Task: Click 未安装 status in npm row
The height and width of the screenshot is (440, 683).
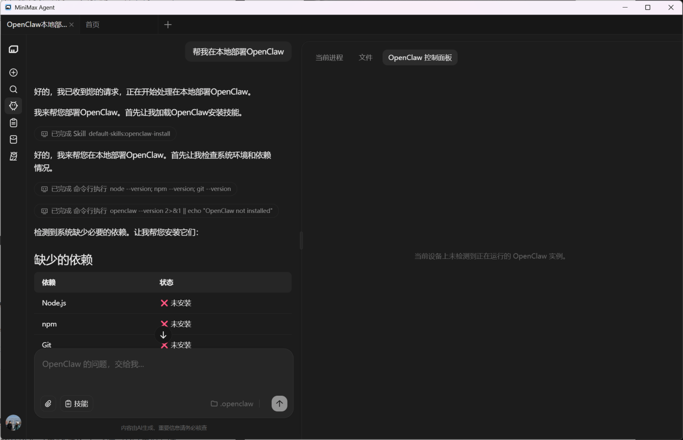Action: [x=176, y=324]
